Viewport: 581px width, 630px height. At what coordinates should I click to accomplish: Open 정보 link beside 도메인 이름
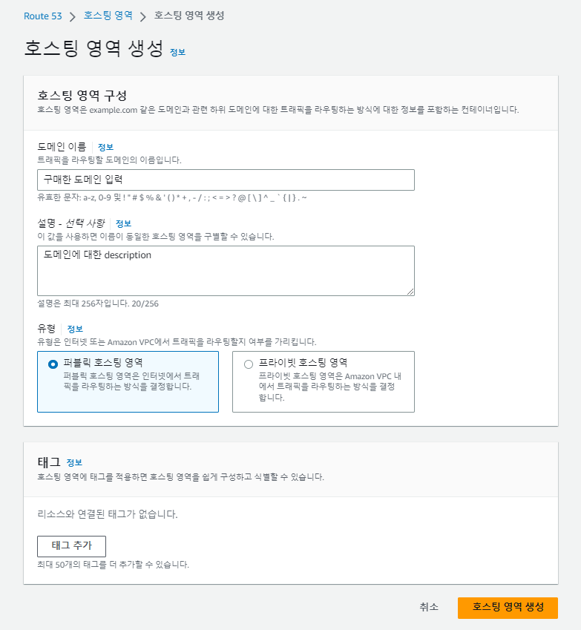[x=105, y=147]
